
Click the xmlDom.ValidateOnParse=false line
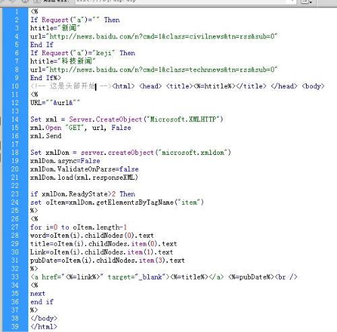click(84, 169)
